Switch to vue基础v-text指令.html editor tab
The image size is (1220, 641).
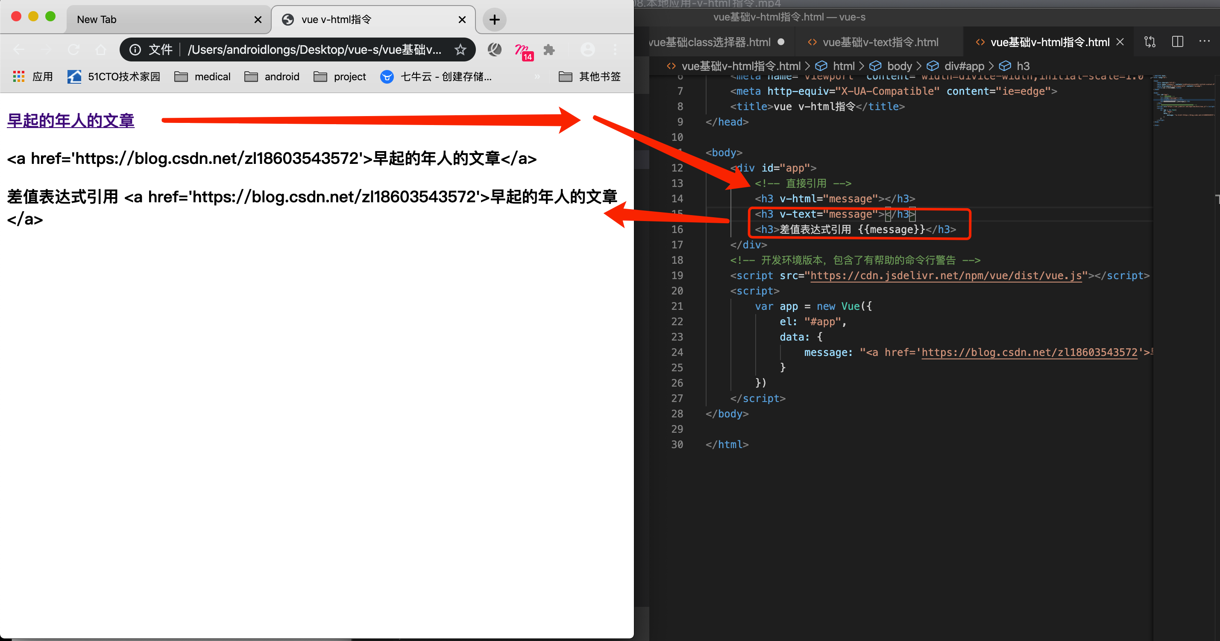pyautogui.click(x=880, y=43)
